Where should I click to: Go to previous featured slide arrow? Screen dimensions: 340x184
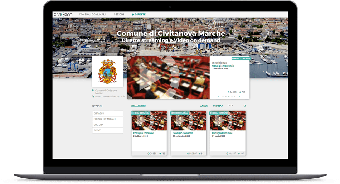218,97
